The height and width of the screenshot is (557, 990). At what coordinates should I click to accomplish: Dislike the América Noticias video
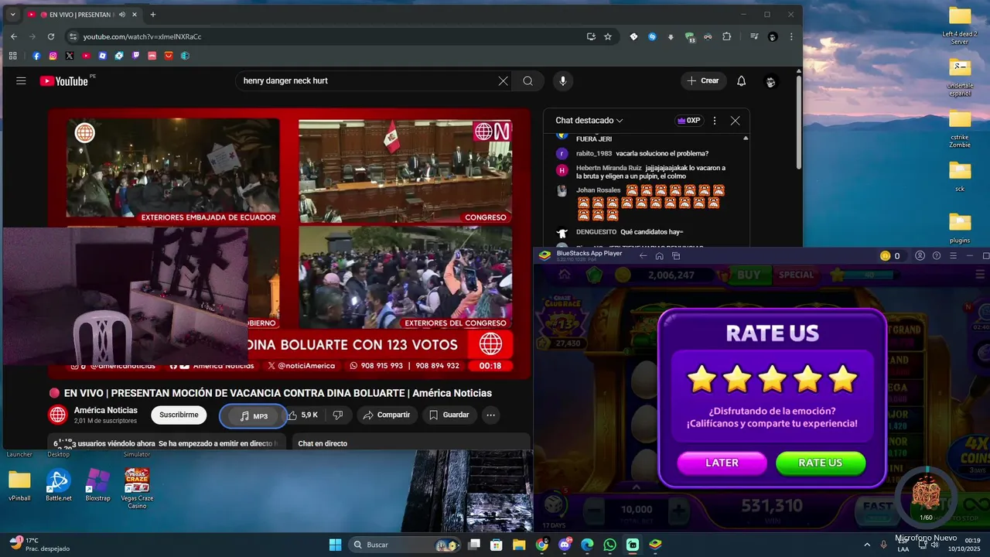[x=338, y=415]
